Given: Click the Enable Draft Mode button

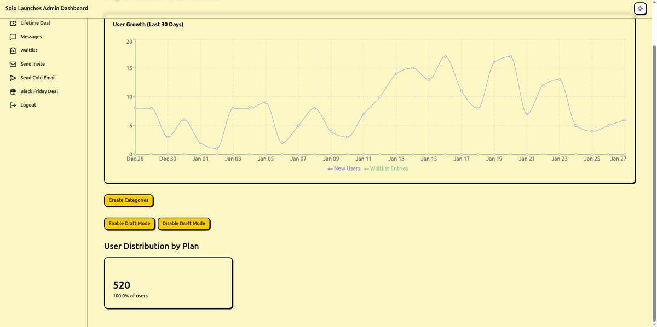Looking at the screenshot, I should click(129, 223).
